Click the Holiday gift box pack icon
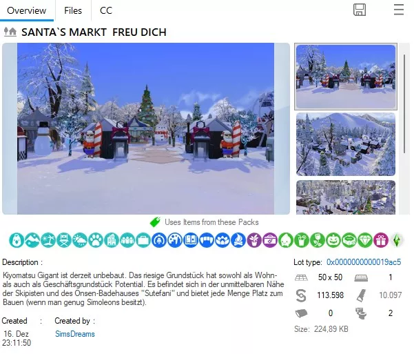This screenshot has height=354, width=414. point(381,240)
